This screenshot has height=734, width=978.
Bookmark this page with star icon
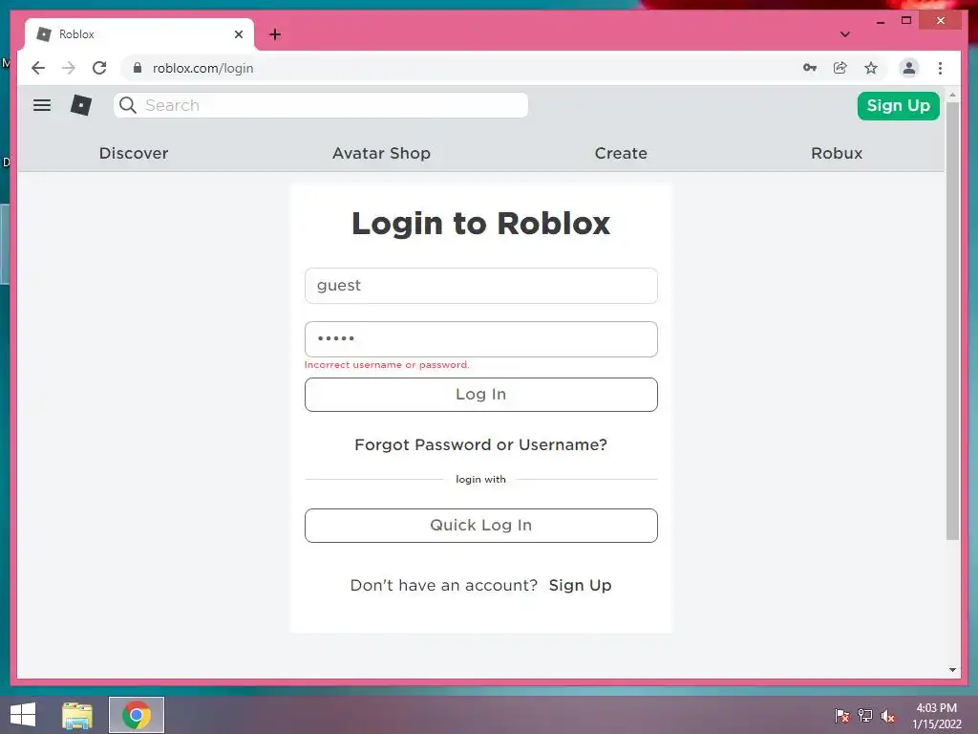(x=871, y=68)
